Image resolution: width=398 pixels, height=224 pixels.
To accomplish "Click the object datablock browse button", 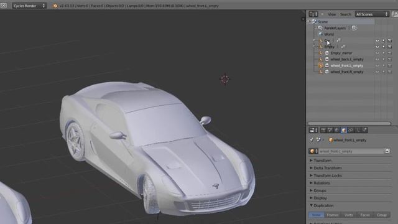I will tap(313, 151).
